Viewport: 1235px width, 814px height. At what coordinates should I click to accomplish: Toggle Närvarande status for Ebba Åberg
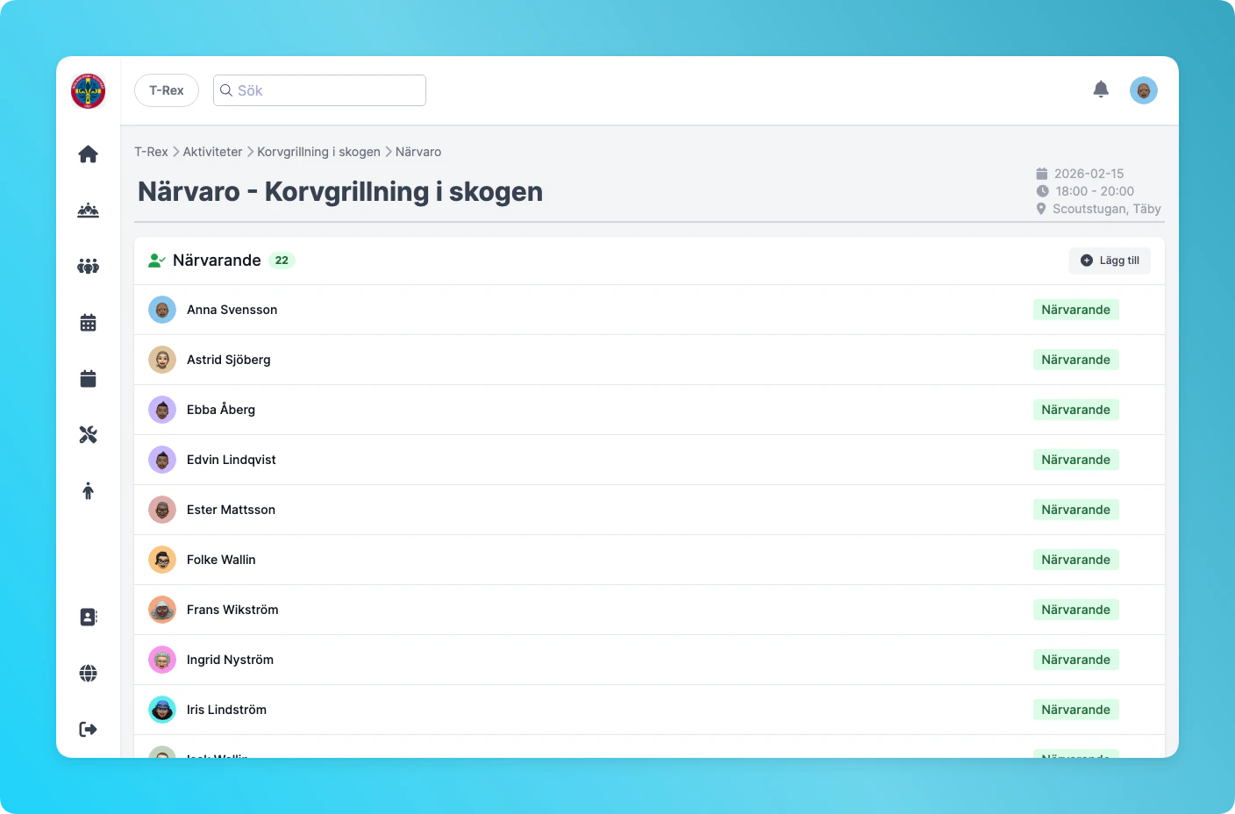pos(1075,410)
